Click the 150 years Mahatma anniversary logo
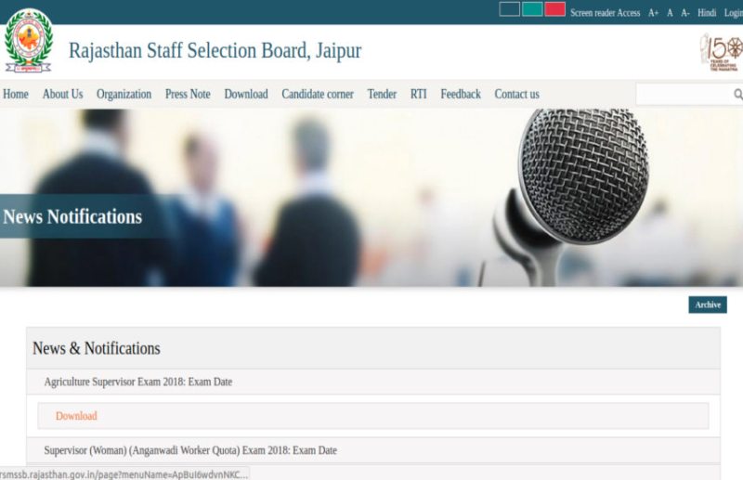The image size is (743, 480). click(722, 50)
